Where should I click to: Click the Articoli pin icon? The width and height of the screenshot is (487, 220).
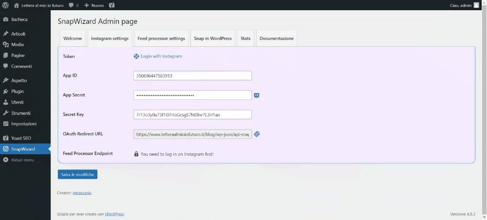[x=5, y=34]
